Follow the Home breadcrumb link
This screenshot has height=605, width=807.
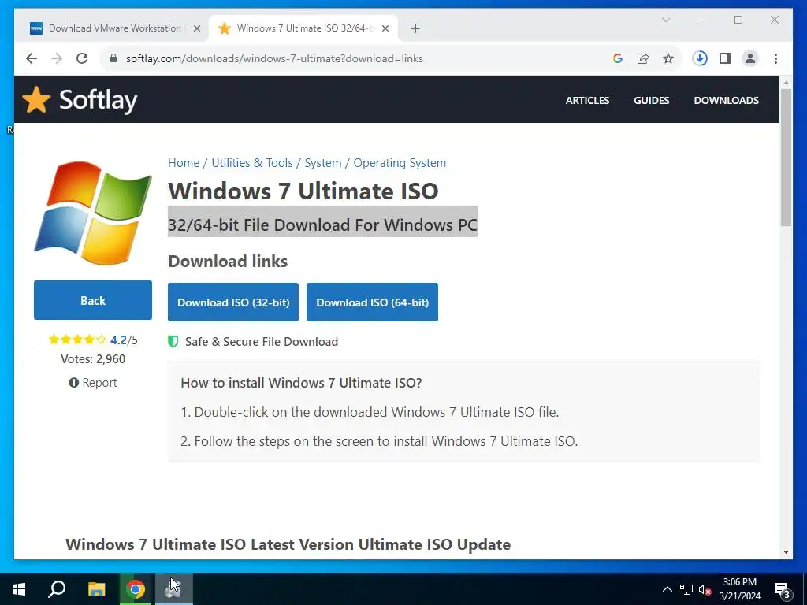coord(183,163)
